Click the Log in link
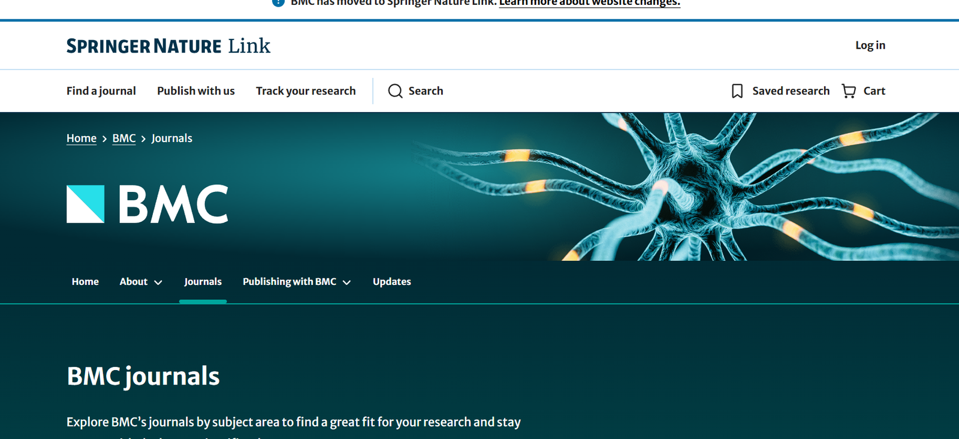This screenshot has width=959, height=439. pyautogui.click(x=870, y=45)
